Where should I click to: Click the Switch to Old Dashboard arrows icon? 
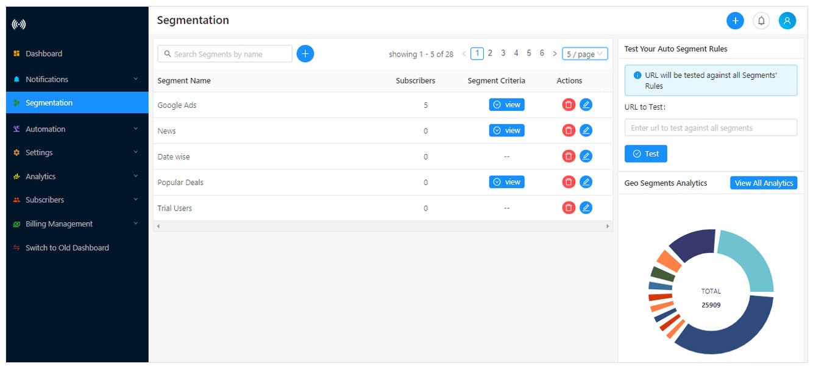pos(16,248)
